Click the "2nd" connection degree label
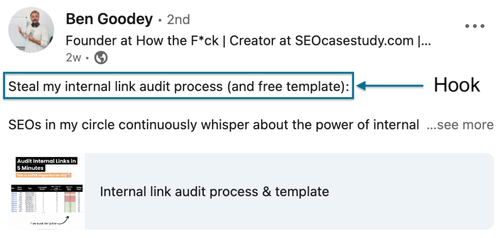Image resolution: width=500 pixels, height=238 pixels. [x=179, y=20]
